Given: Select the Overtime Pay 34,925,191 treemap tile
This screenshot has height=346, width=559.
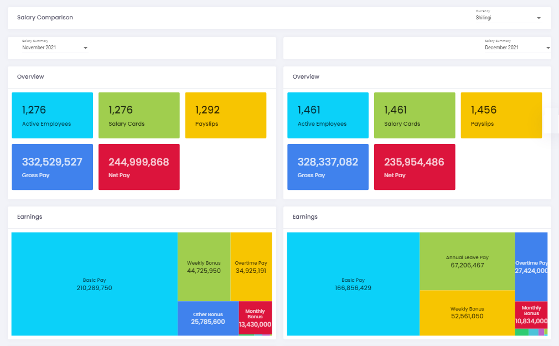Looking at the screenshot, I should click(251, 267).
